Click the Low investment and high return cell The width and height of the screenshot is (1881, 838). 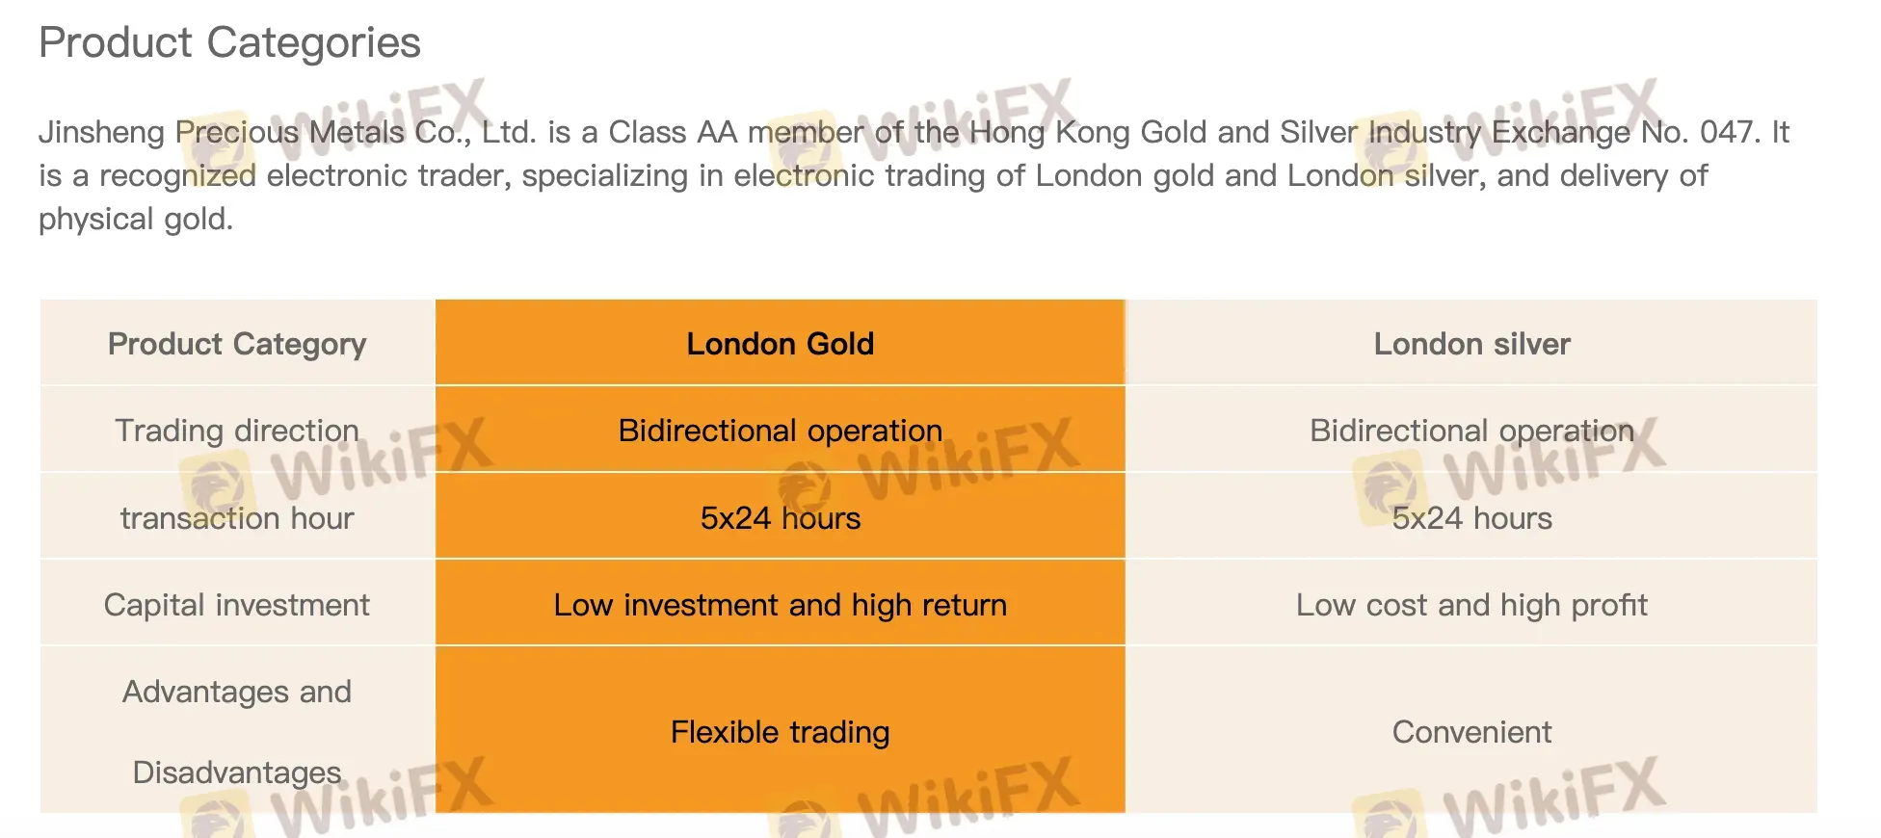click(780, 605)
